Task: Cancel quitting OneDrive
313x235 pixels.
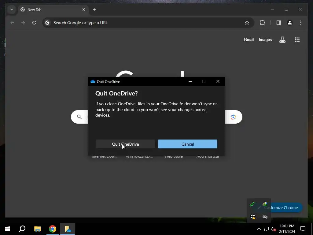Action: click(188, 144)
